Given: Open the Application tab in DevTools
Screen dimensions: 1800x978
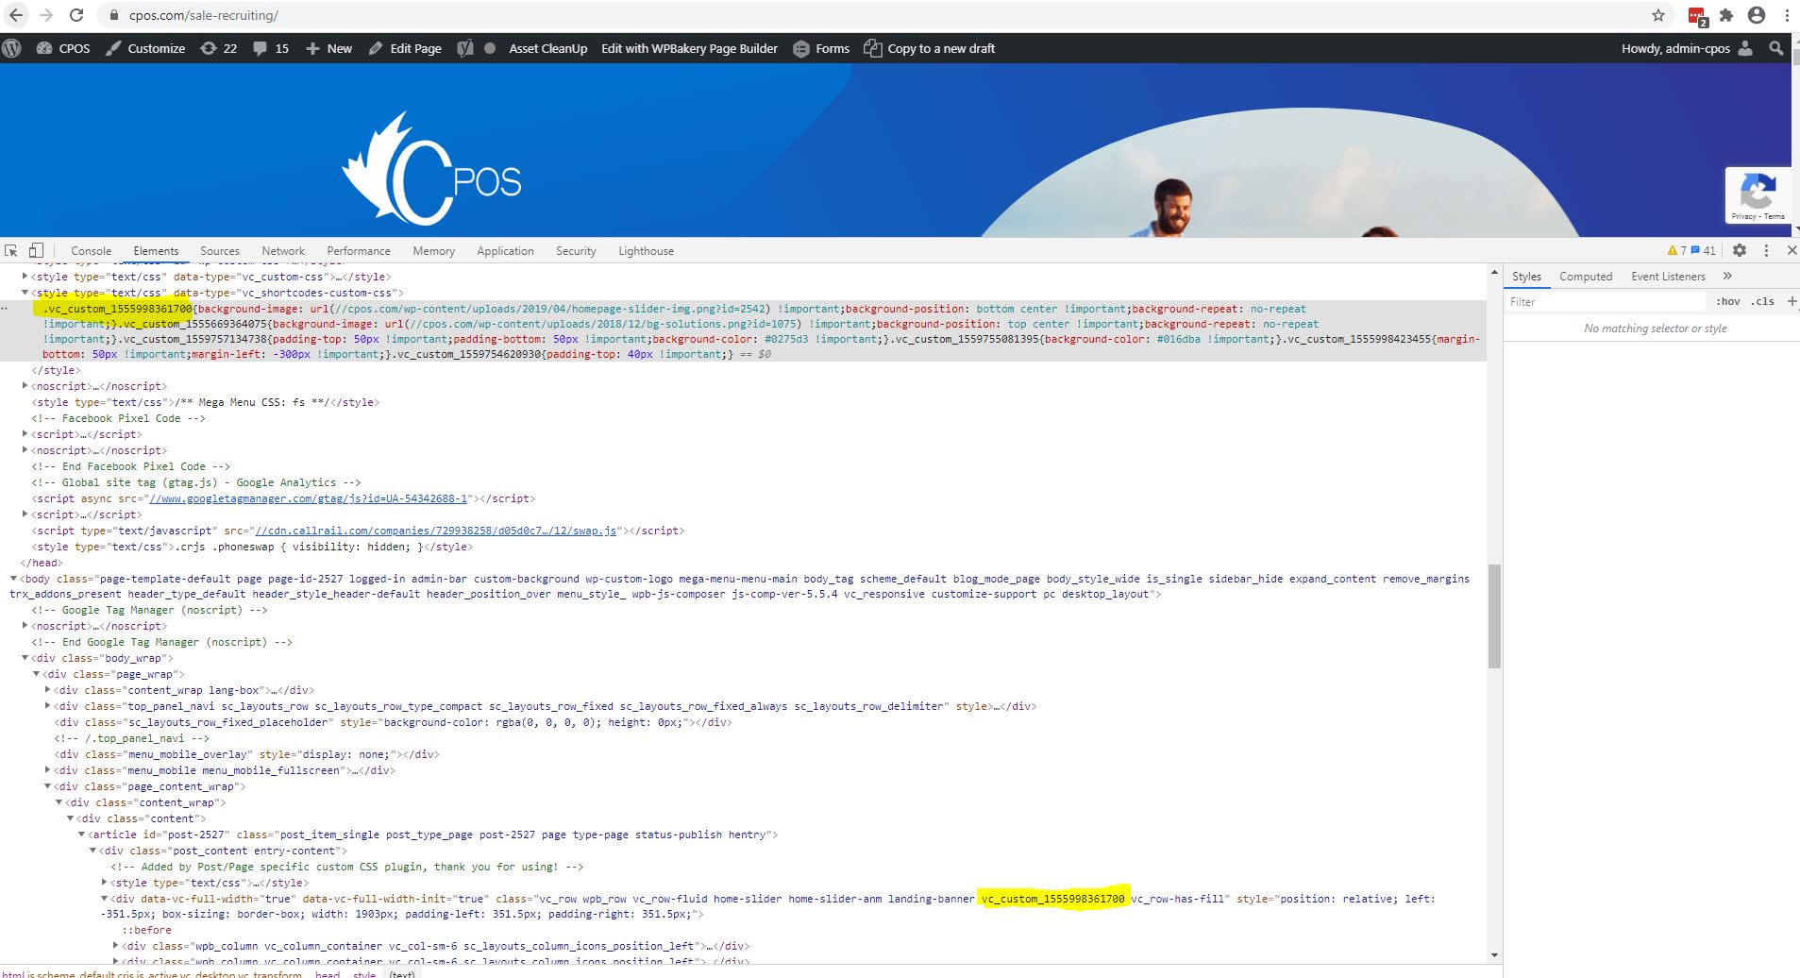Looking at the screenshot, I should 505,251.
